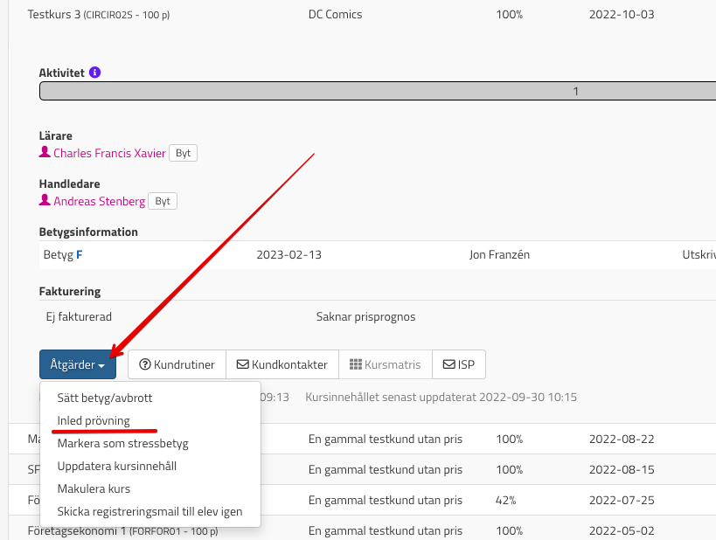Image resolution: width=716 pixels, height=540 pixels.
Task: Click the person icon next to Charles Francis Xavier
Action: pyautogui.click(x=45, y=153)
